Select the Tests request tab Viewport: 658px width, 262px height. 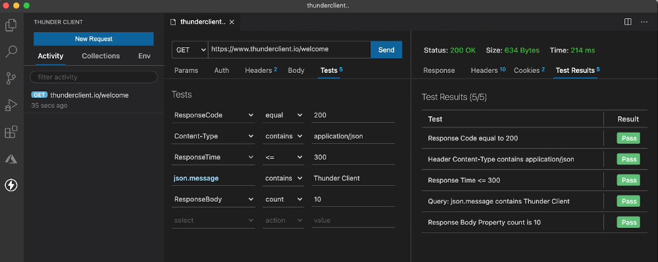pos(331,70)
